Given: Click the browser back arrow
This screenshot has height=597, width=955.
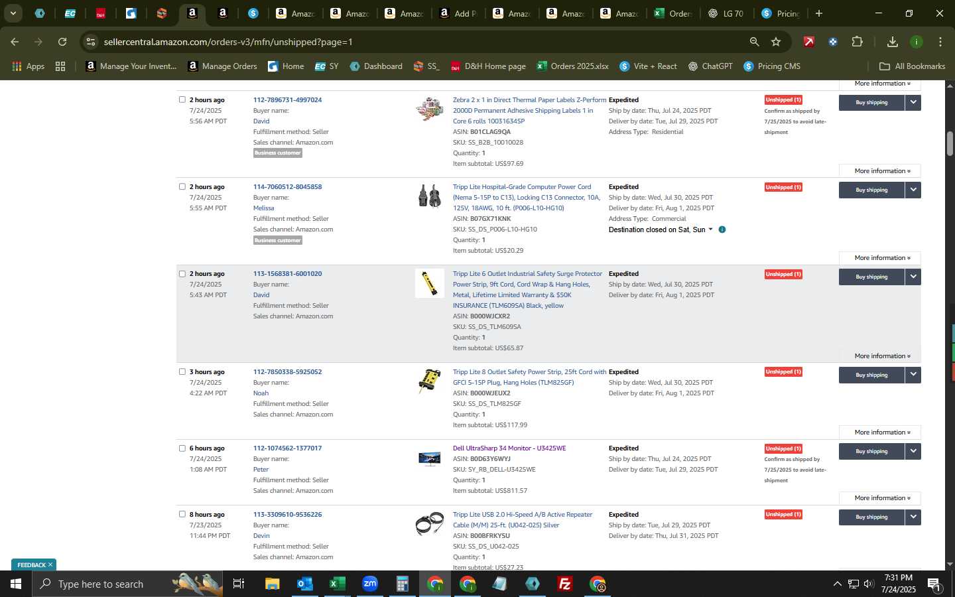Looking at the screenshot, I should [x=15, y=42].
